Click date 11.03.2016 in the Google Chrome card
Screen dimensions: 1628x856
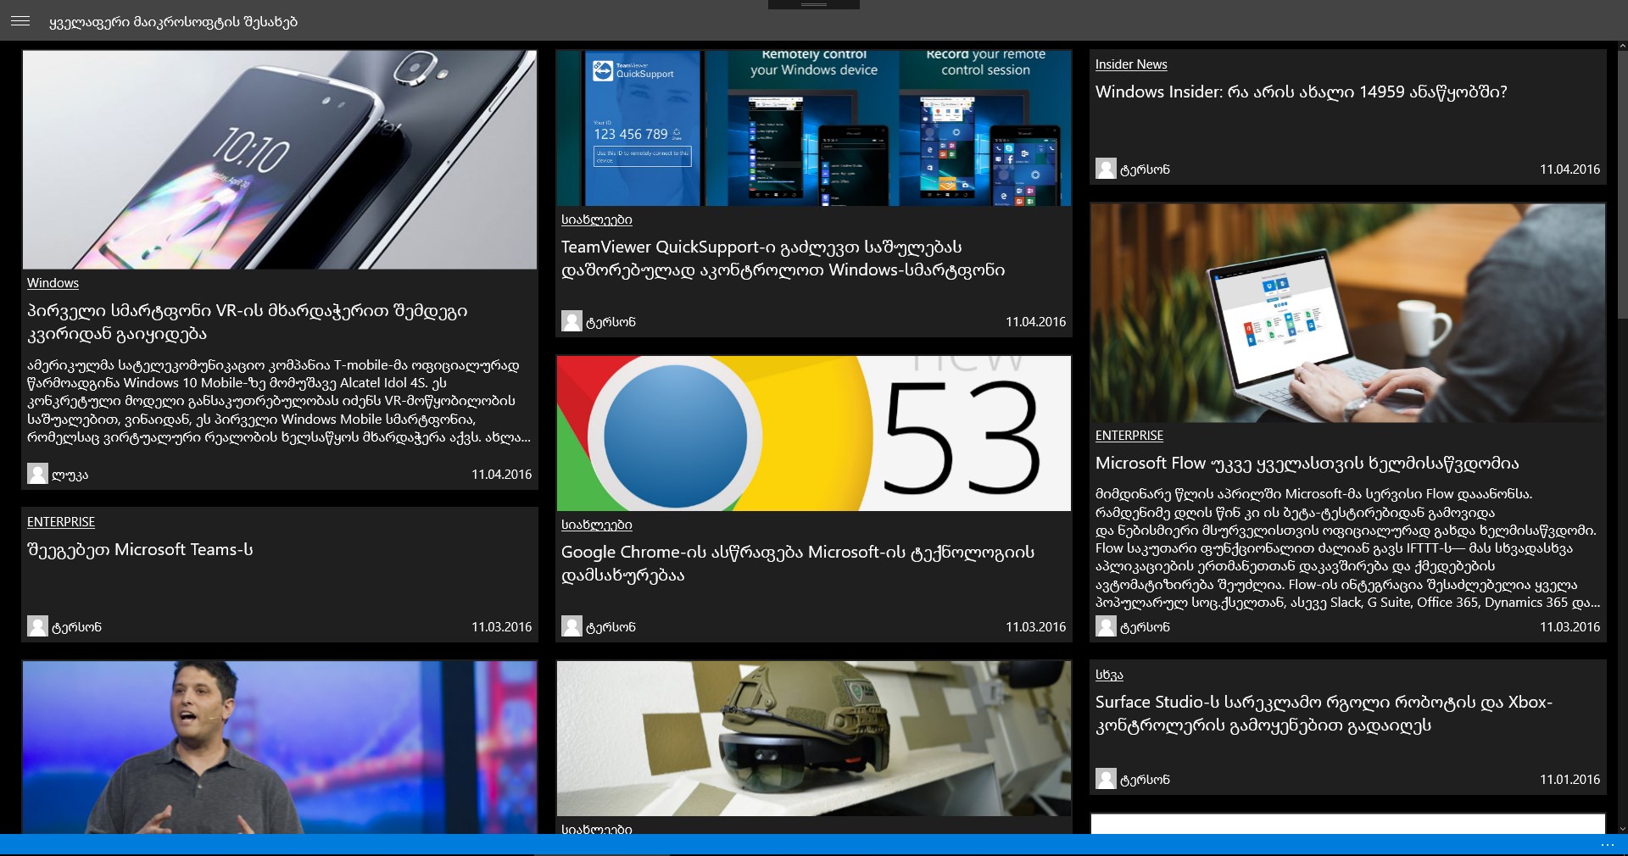click(x=1036, y=627)
